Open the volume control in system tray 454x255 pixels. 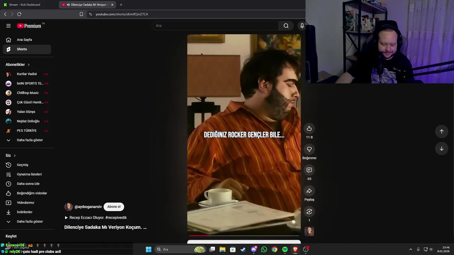[431, 249]
